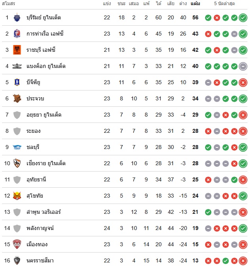Screen dimensions: 249x266
Task: Click Buriram United's circled latest win icon
Action: (243, 17)
